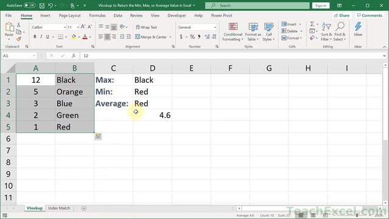The image size is (389, 219).
Task: Click the Accounting dollar format icon
Action: point(181,36)
